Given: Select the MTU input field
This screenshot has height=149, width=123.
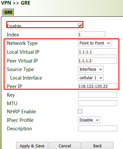Looking at the screenshot, I should point(97,103).
